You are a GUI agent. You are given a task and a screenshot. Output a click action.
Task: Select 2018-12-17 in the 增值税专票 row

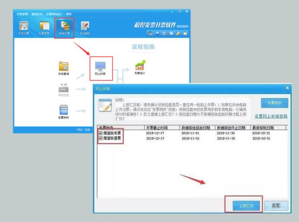click(155, 133)
